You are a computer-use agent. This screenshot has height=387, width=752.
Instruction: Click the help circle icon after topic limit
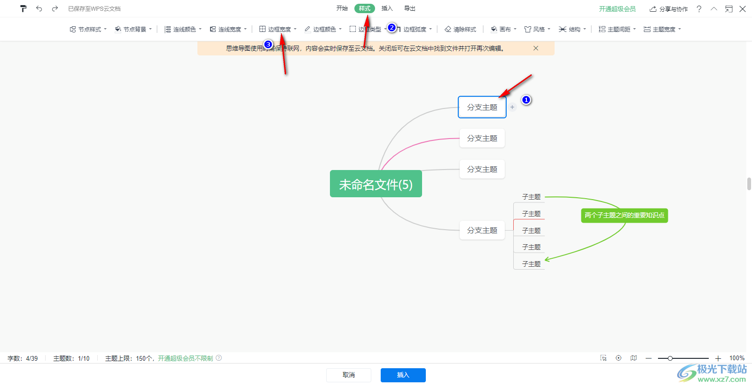[219, 358]
